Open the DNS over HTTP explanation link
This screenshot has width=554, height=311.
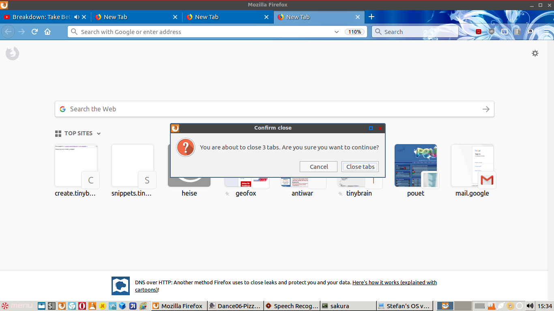394,283
